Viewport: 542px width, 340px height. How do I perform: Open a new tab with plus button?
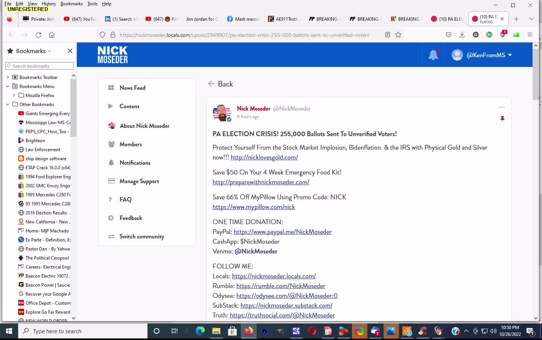(516, 19)
